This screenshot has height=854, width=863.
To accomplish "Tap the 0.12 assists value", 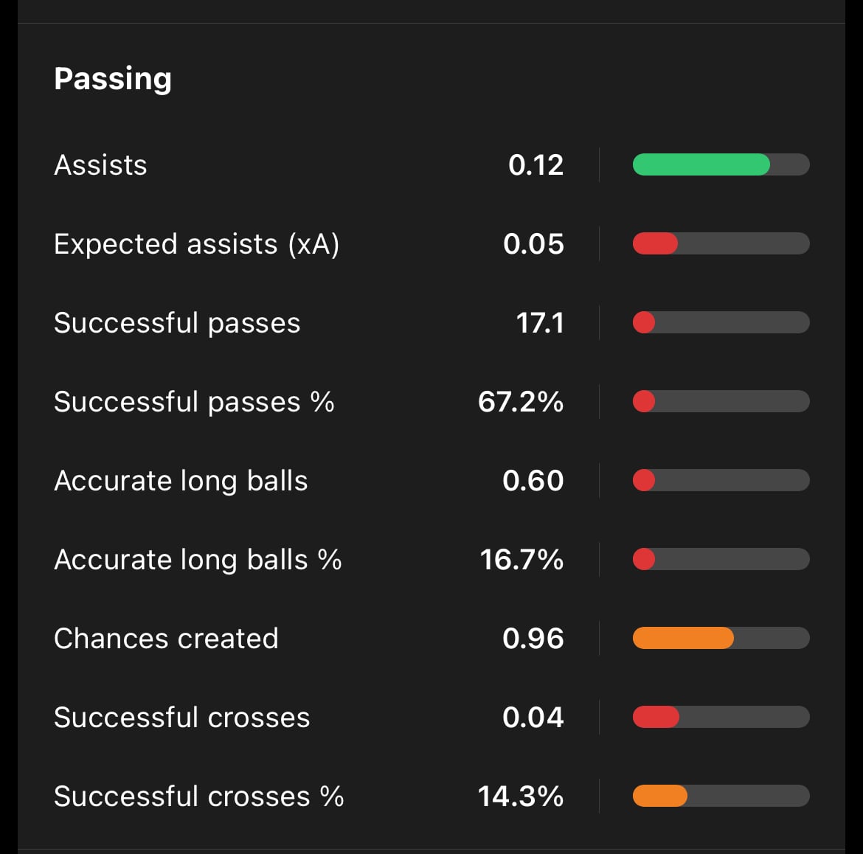I will [536, 165].
